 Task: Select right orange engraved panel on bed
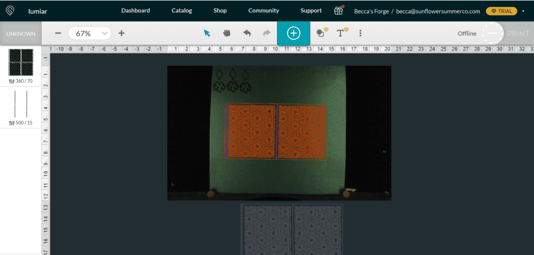pos(302,132)
